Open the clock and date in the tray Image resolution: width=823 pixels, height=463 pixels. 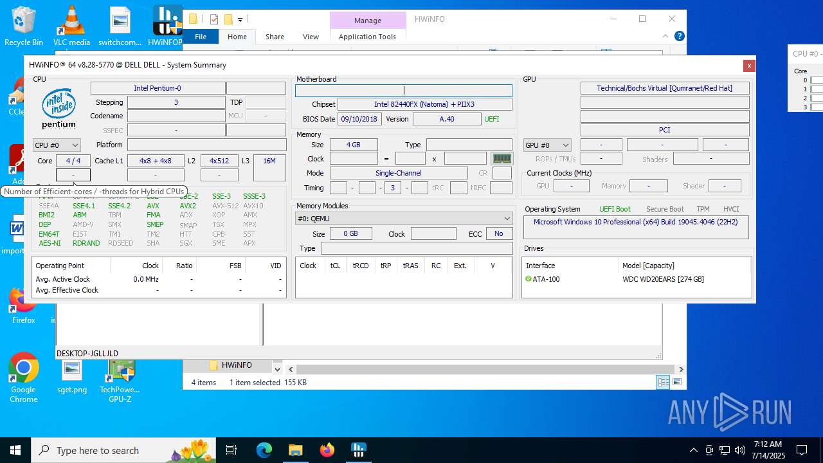tap(768, 450)
